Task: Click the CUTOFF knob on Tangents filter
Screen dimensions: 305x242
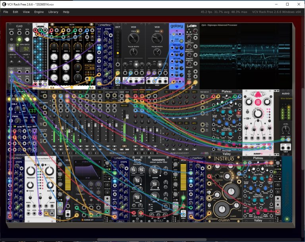Action: 154,170
